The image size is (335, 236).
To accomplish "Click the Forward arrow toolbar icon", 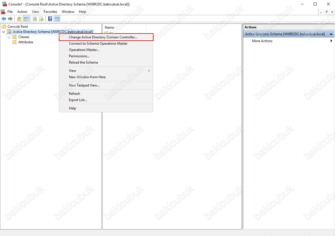I will 10,19.
